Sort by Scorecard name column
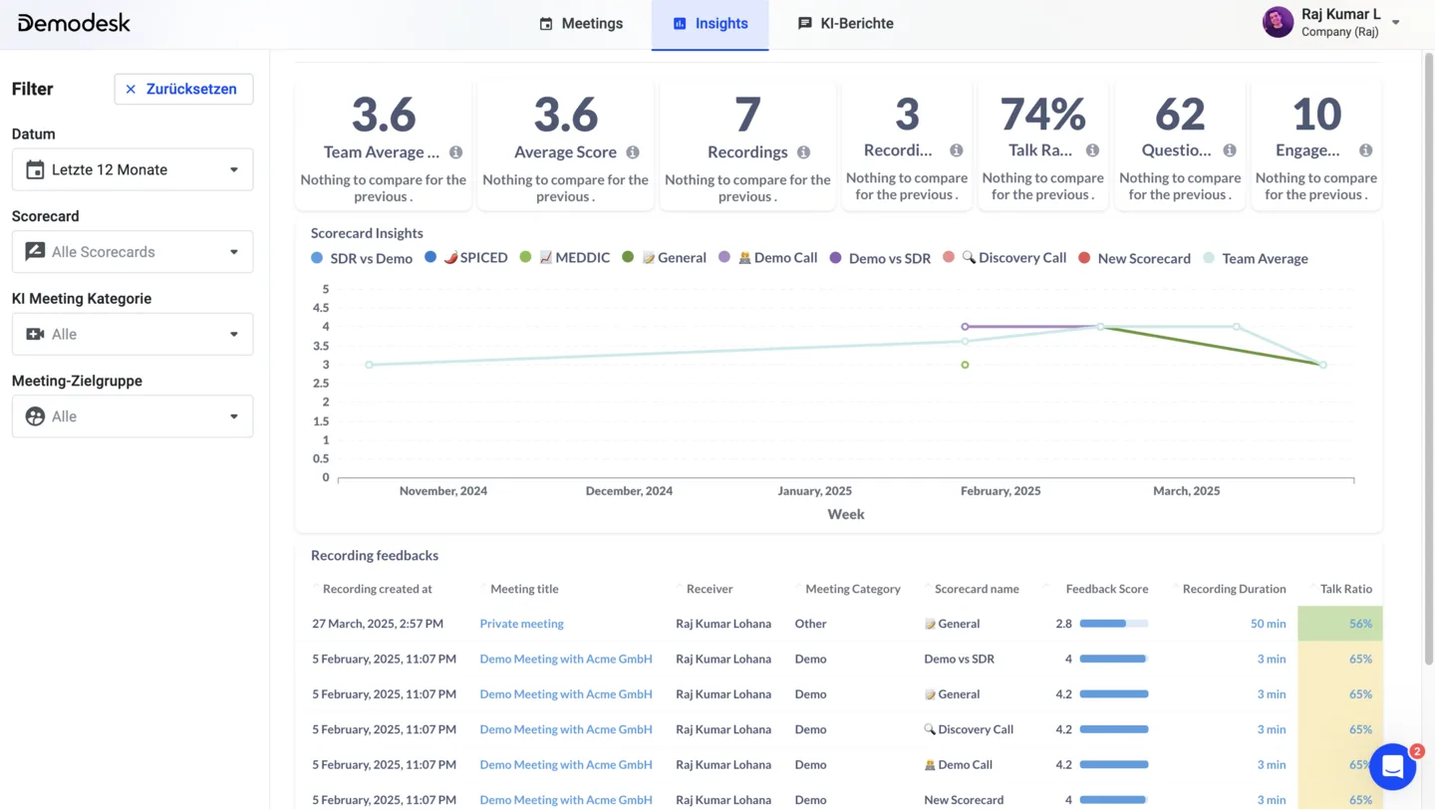 (x=976, y=589)
